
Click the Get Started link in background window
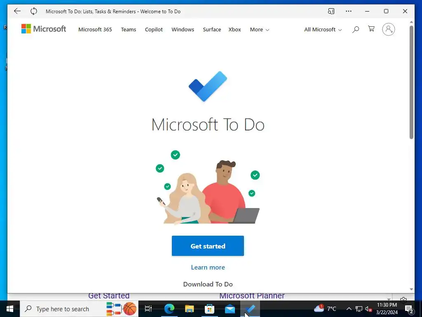(x=109, y=296)
